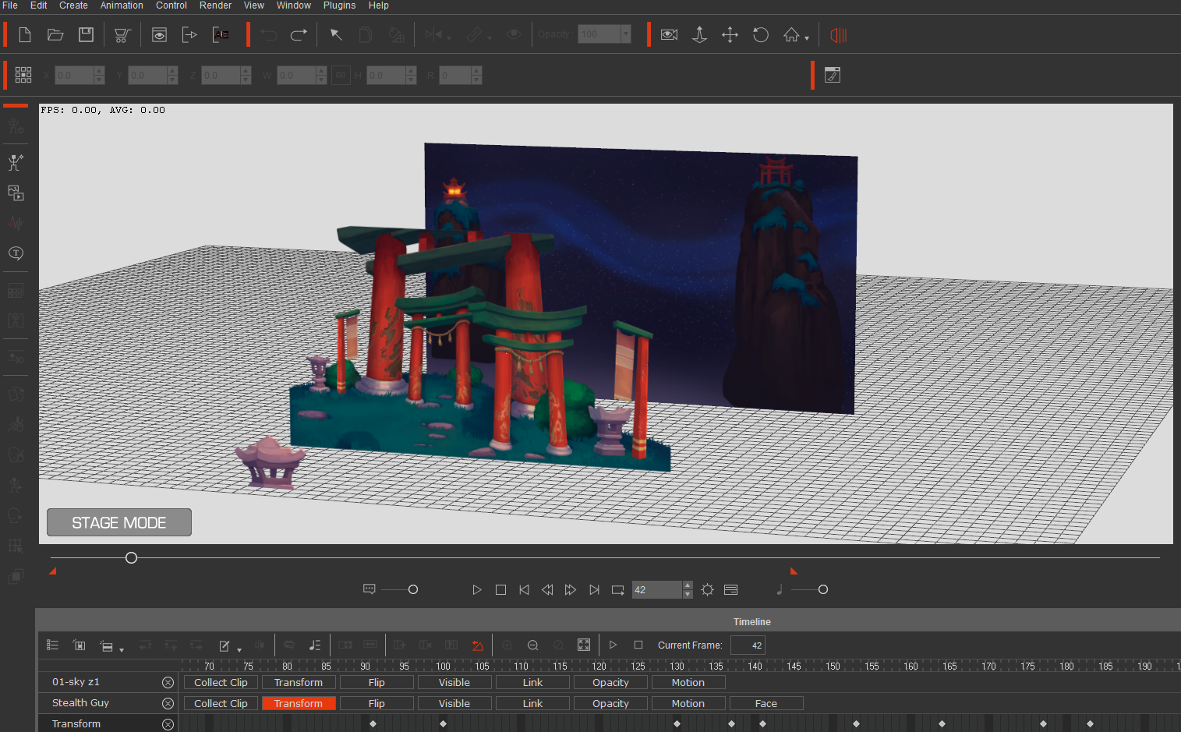Step to the next frame

pos(571,590)
